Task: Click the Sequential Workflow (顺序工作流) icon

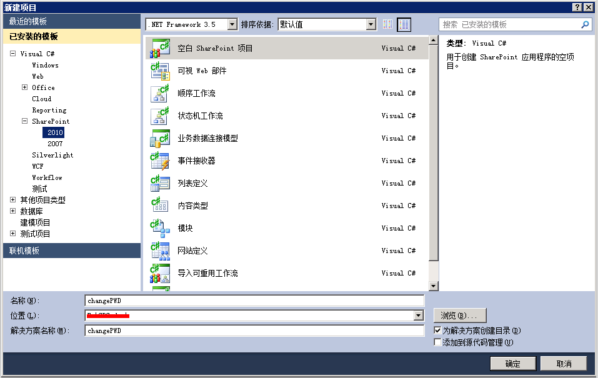Action: [x=160, y=94]
